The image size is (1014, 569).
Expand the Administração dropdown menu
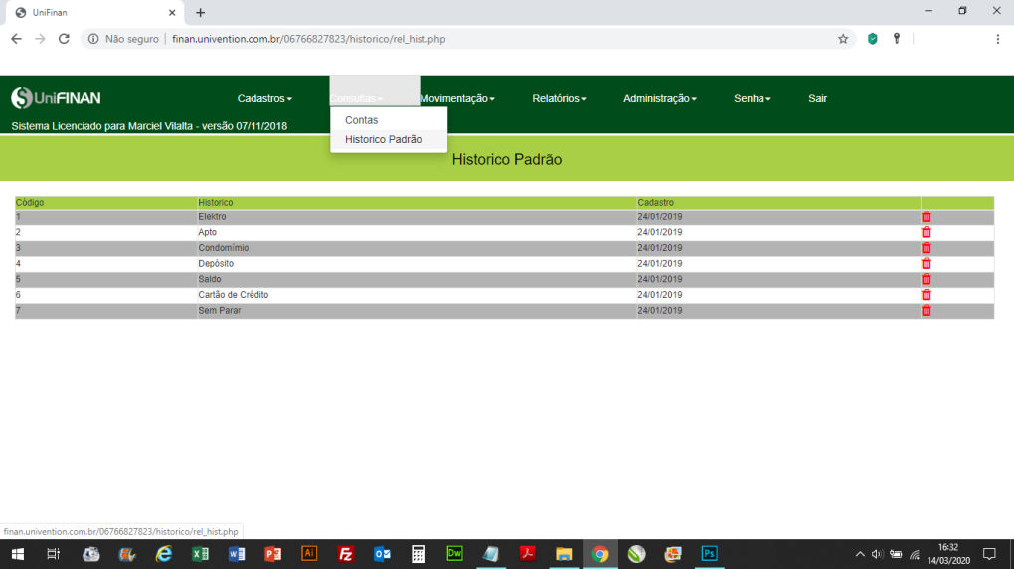pos(660,99)
